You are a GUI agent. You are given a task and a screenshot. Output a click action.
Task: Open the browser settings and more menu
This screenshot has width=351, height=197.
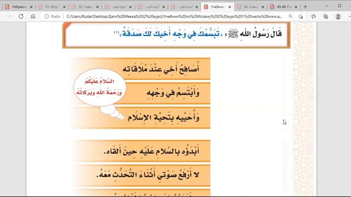pos(349,16)
